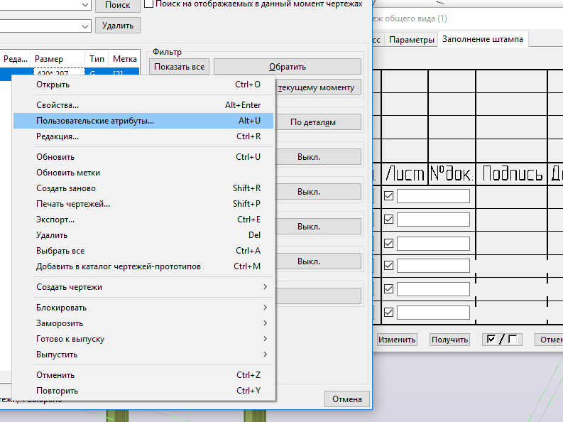Switch to the Заполнение штампа tab

click(x=483, y=39)
